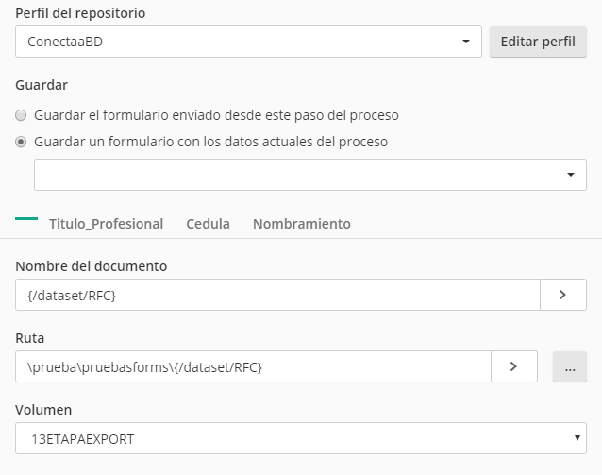Click the 'Perfil del repositorio' label
The height and width of the screenshot is (475, 602).
point(80,13)
